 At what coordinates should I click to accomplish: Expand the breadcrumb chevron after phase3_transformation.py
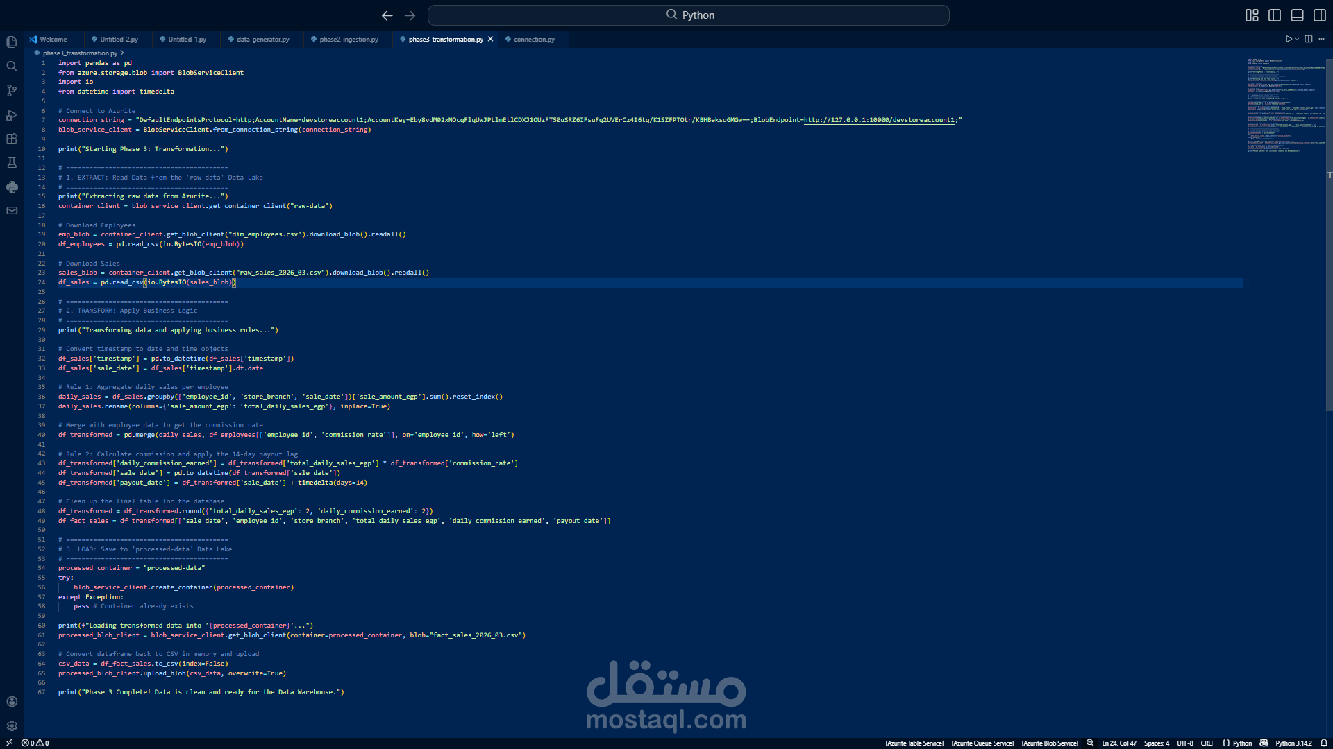click(122, 53)
